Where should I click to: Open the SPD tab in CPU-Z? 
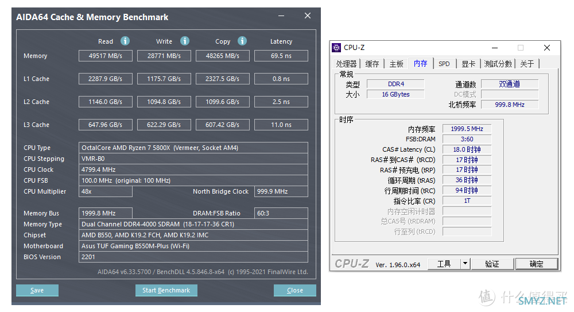(x=444, y=64)
